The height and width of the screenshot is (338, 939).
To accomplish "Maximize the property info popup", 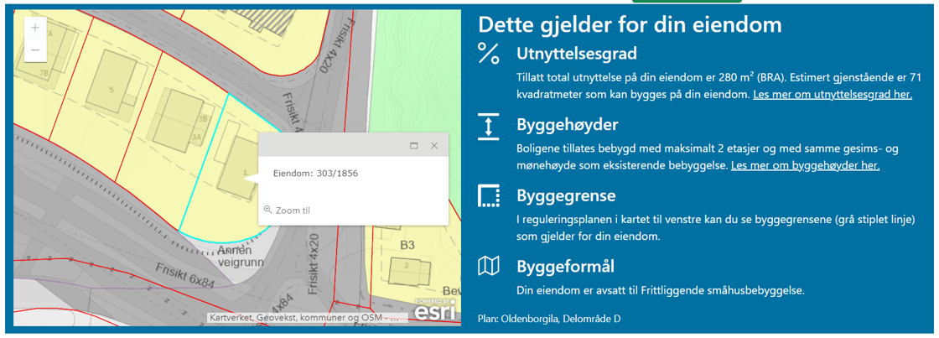I will click(413, 146).
